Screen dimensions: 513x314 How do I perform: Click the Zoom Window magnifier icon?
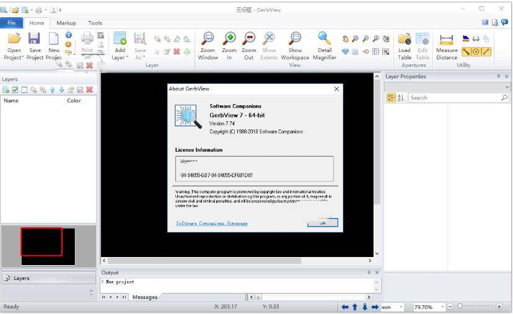click(208, 38)
